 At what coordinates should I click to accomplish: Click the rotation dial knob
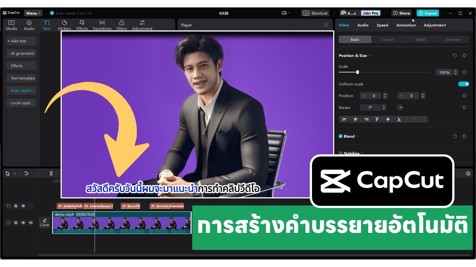[x=400, y=108]
